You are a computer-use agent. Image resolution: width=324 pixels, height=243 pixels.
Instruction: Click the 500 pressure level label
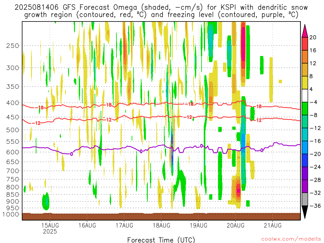click(x=13, y=130)
